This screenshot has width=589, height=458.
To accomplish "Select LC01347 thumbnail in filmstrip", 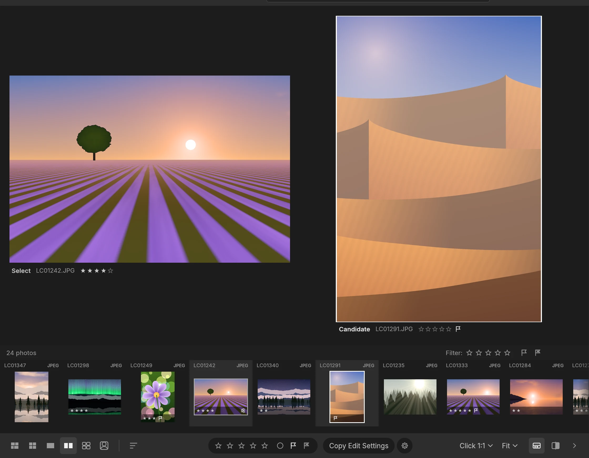I will point(32,397).
